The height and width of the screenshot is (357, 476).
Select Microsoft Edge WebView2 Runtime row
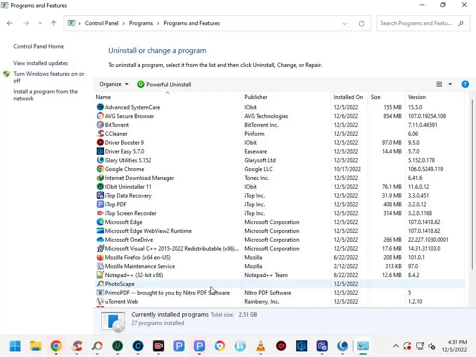tap(279, 231)
